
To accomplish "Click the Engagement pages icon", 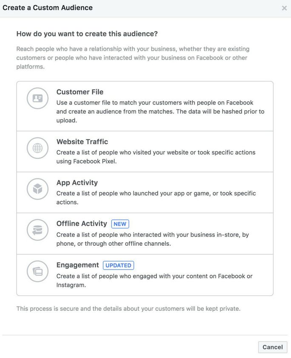I will [x=37, y=271].
